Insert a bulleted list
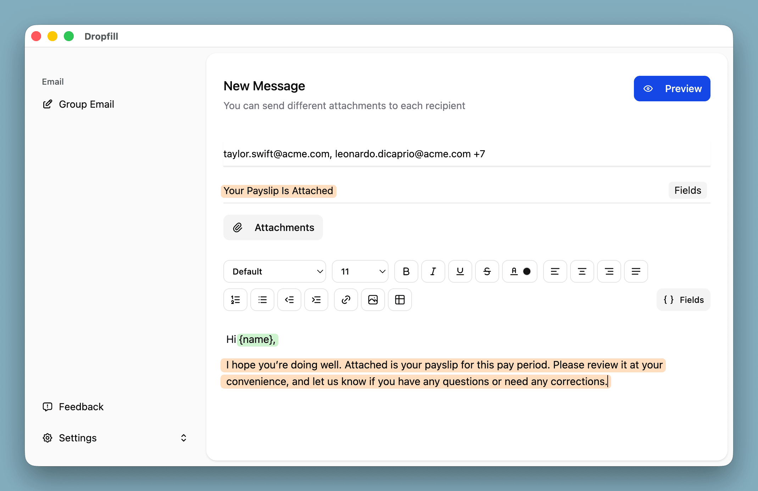This screenshot has width=758, height=491. [x=262, y=300]
